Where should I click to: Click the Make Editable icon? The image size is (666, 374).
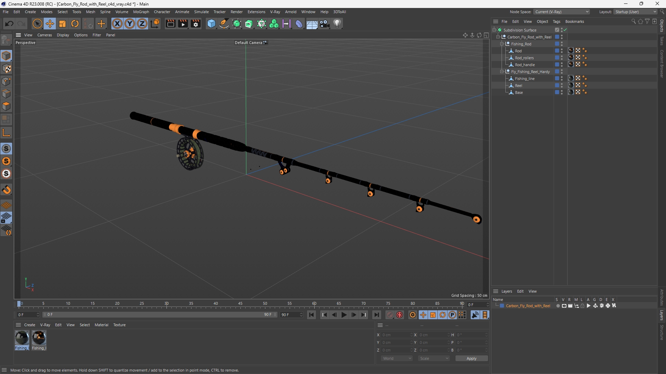tap(6, 41)
